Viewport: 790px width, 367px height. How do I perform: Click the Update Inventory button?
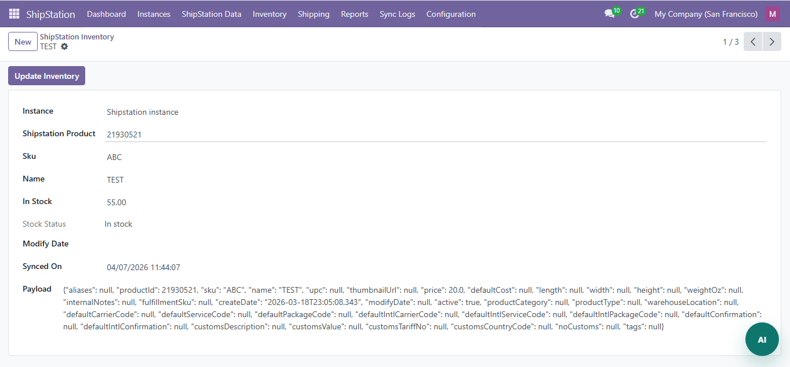coord(46,76)
